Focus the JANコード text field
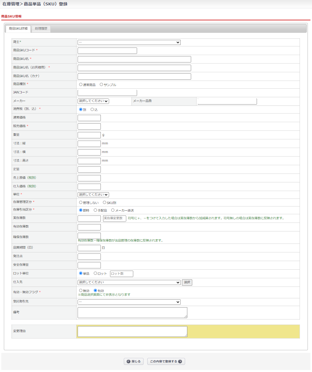 (x=107, y=93)
